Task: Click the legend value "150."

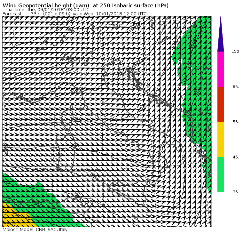Action: 236,52
